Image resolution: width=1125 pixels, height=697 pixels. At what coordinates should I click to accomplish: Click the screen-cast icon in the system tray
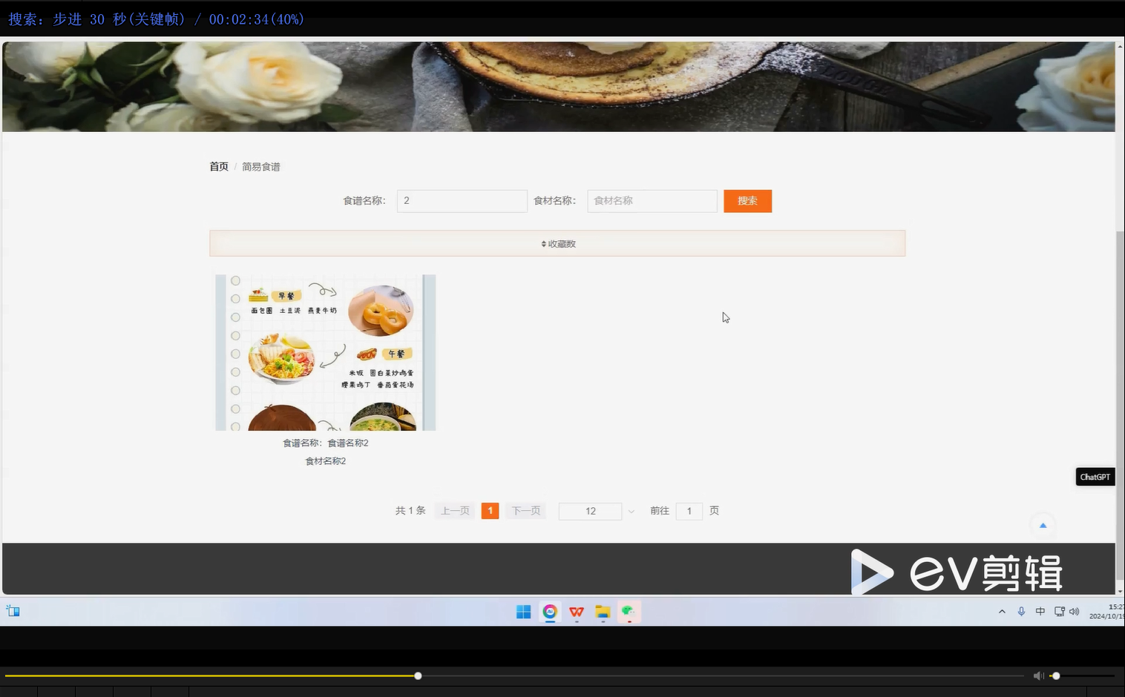tap(1059, 611)
